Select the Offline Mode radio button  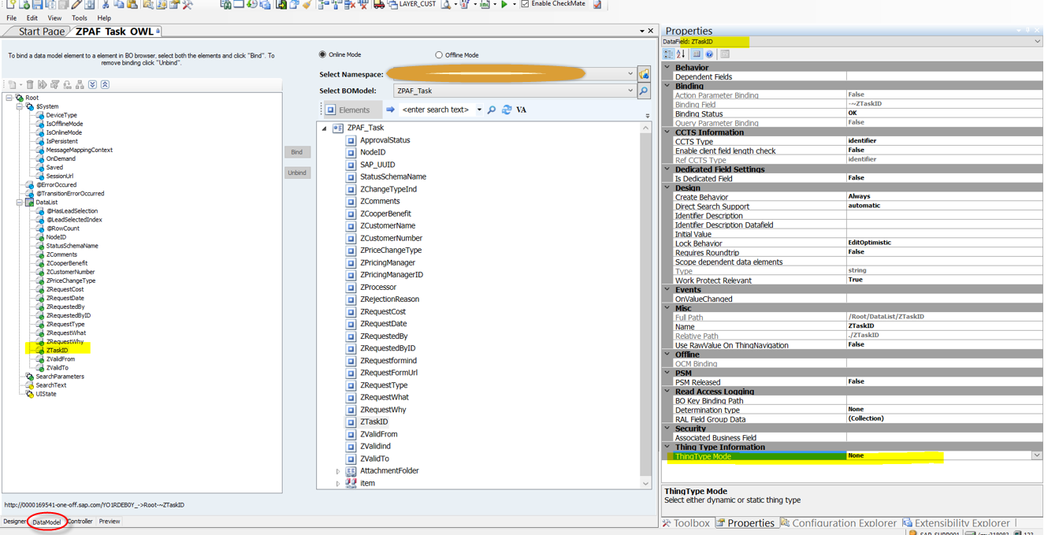[439, 55]
